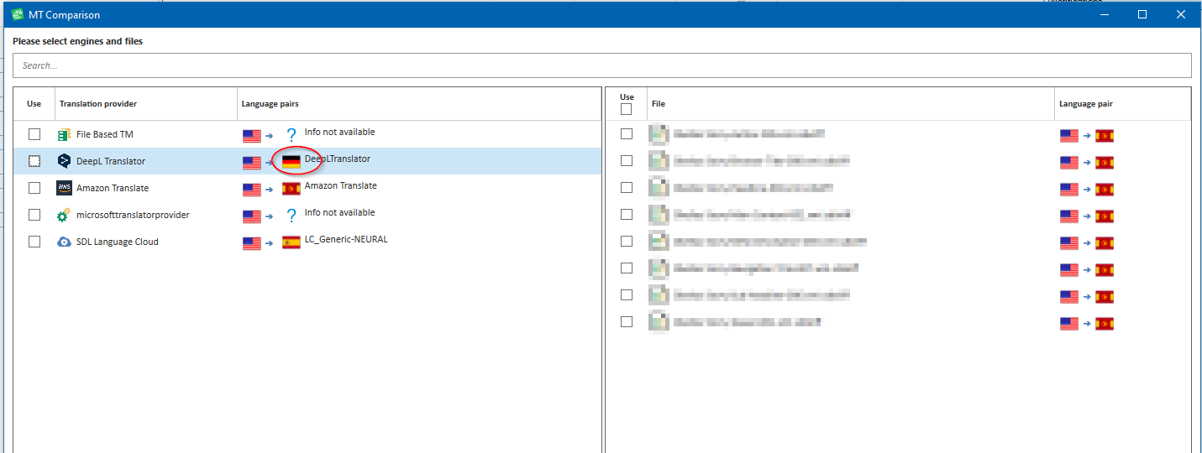Click the microsofttranslatorprovider gear icon
Viewport: 1202px width, 453px height.
63,215
